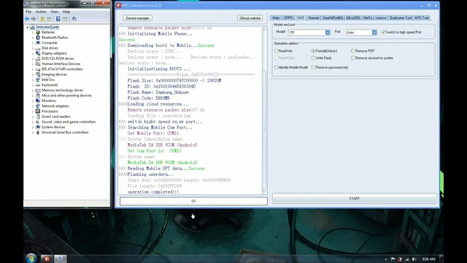Screen dimensions: 467x263
Task: Select Smart card readers tree row
Action: tap(56, 117)
